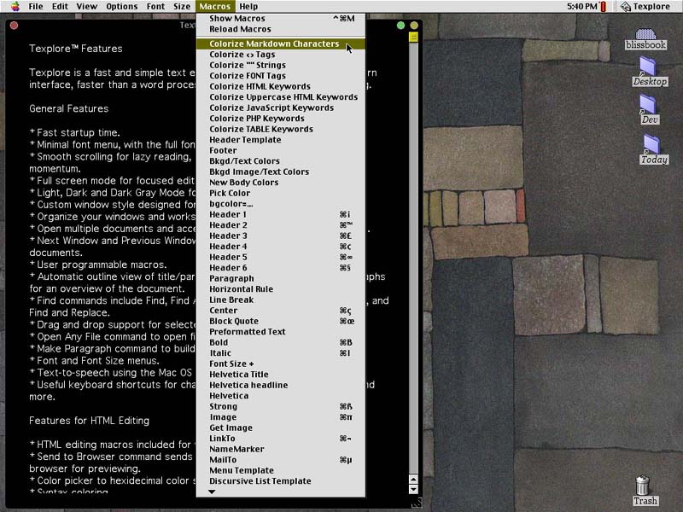Run Colorize TABLE Keywords macro

point(281,129)
